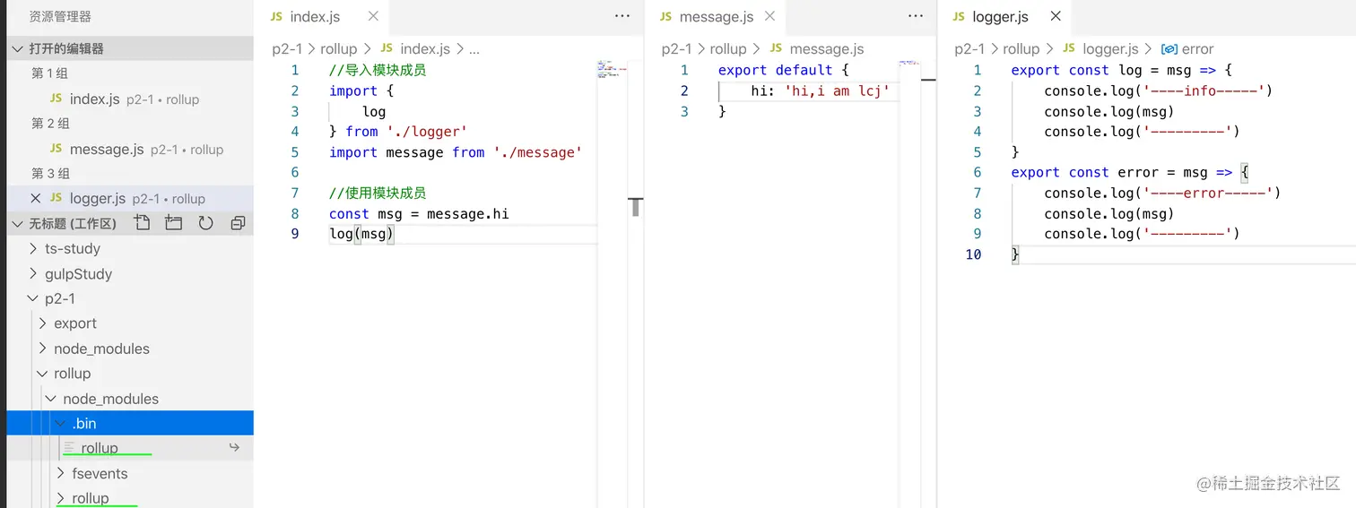Refresh the explorer via the refresh icon
This screenshot has width=1356, height=508.
(x=205, y=223)
